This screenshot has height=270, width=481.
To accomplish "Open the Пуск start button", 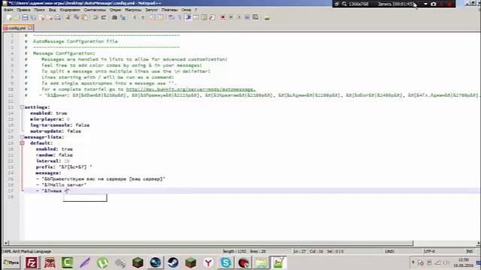I will tap(11, 262).
